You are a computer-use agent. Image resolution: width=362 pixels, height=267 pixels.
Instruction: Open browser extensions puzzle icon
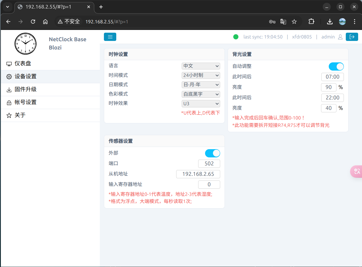311,21
